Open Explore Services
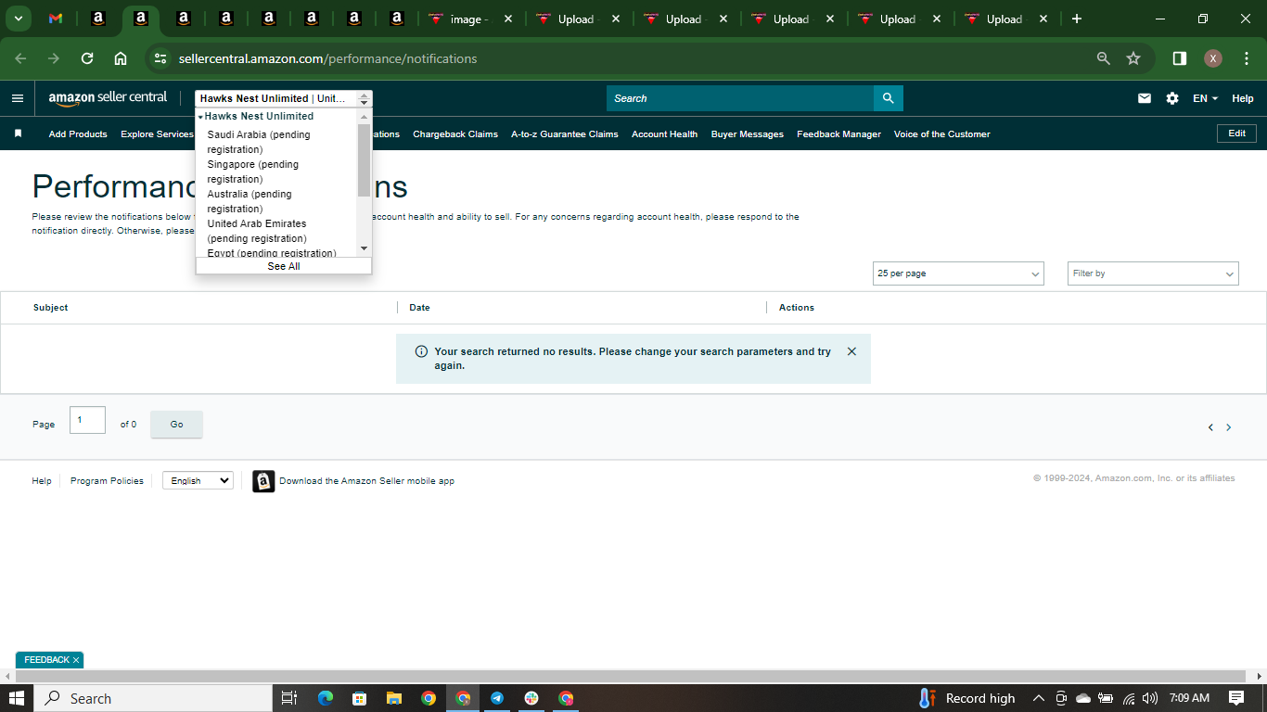The height and width of the screenshot is (712, 1267). (x=157, y=134)
